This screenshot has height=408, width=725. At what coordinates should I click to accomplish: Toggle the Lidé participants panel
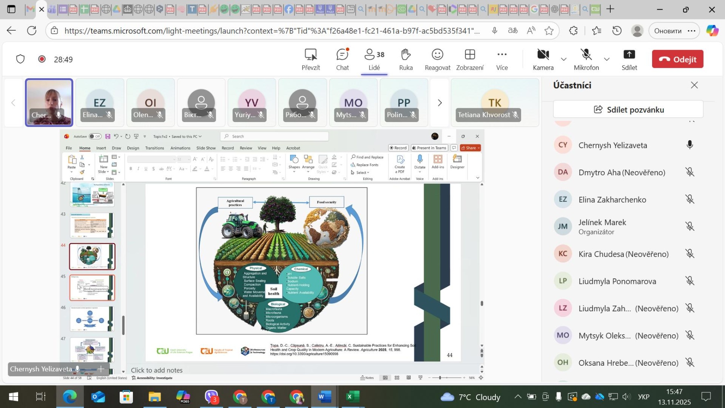(374, 59)
